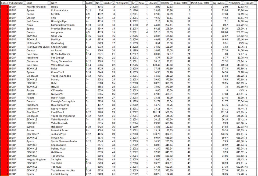258x176 pixels.
Task: Select the Young Dimetrodon name cell
Action: point(68,61)
